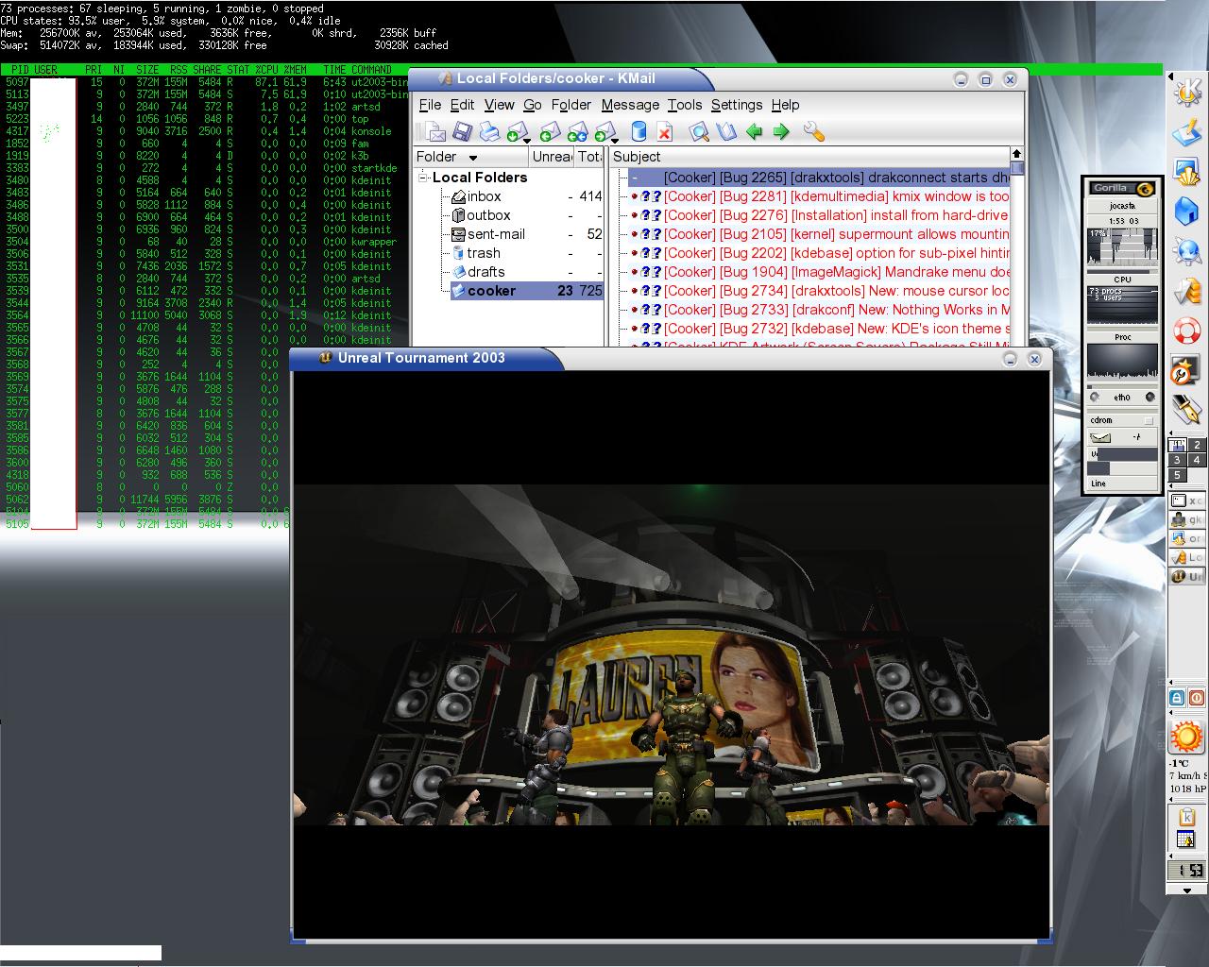Click the New Message icon in KMail toolbar
1209x967 pixels.
tap(434, 131)
